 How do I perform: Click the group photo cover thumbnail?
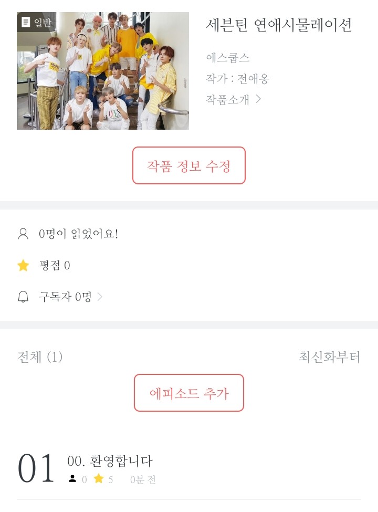(103, 71)
